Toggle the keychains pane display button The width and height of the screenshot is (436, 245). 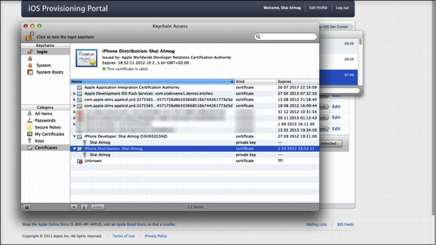pos(27,207)
